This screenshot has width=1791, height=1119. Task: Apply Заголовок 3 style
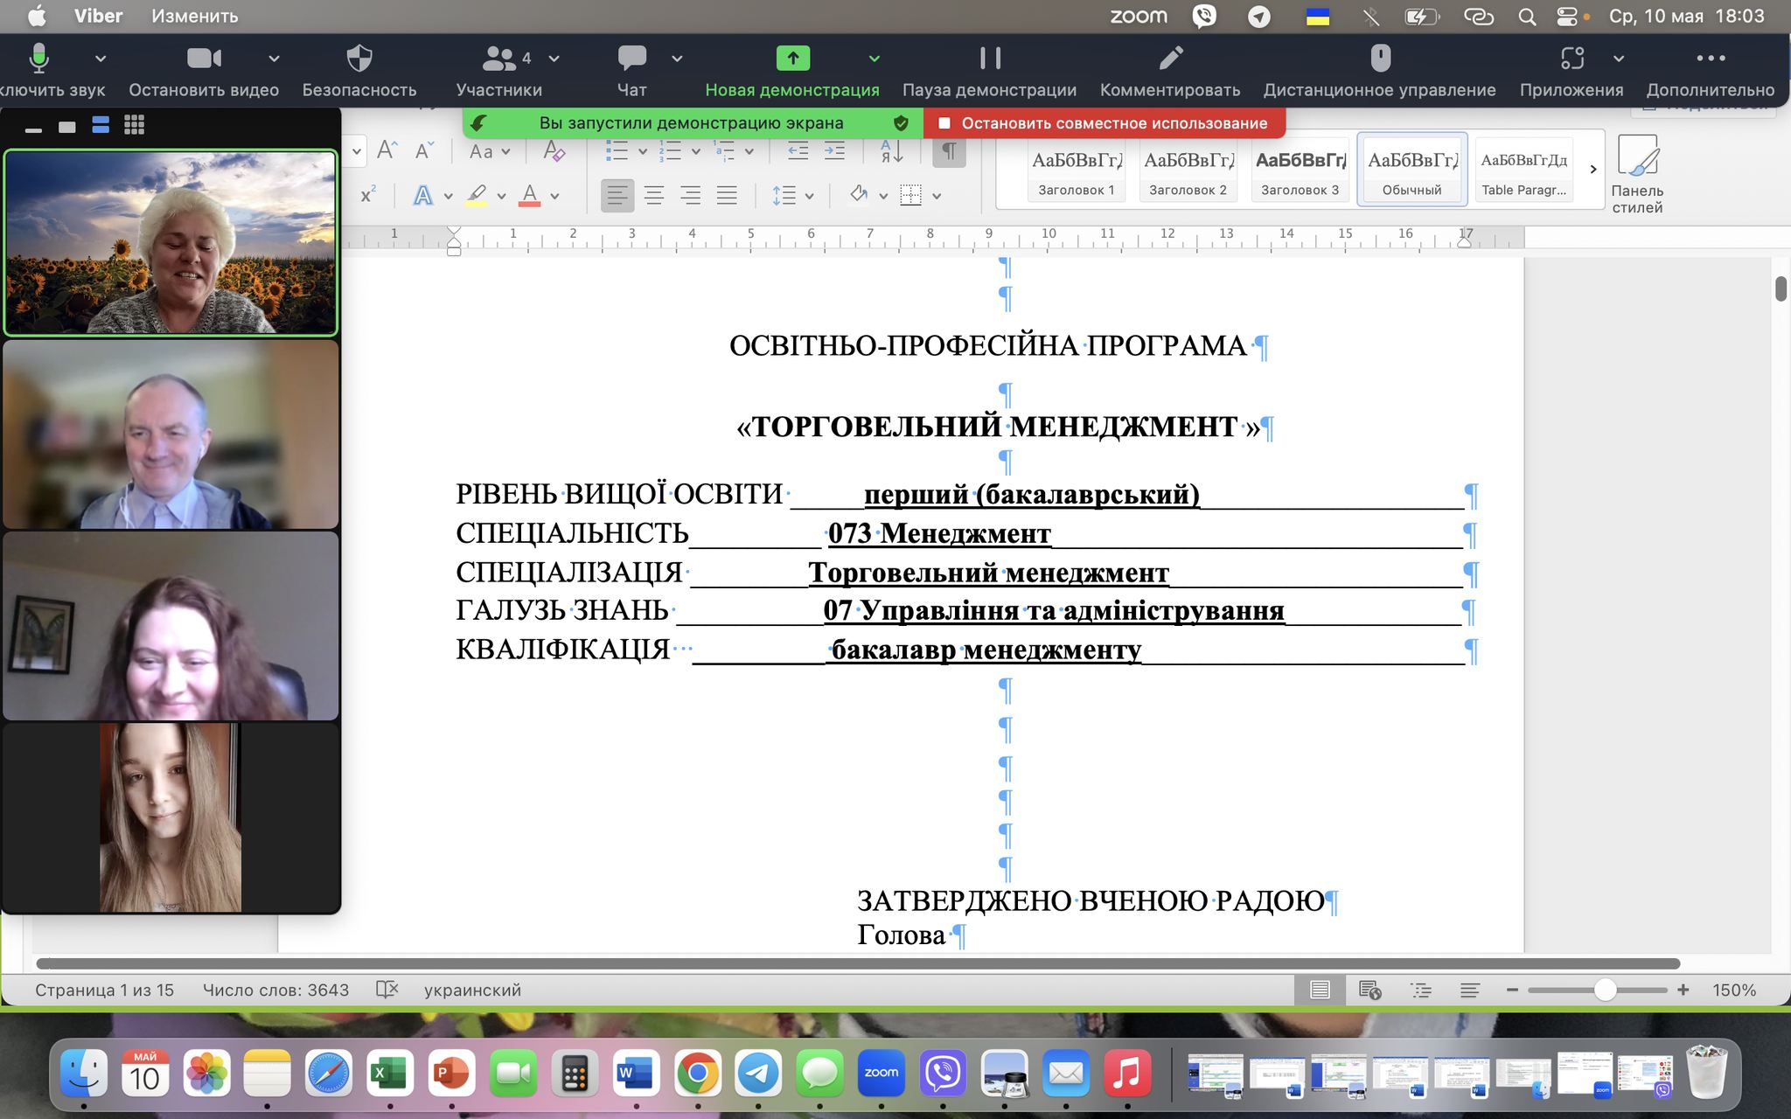(x=1300, y=170)
